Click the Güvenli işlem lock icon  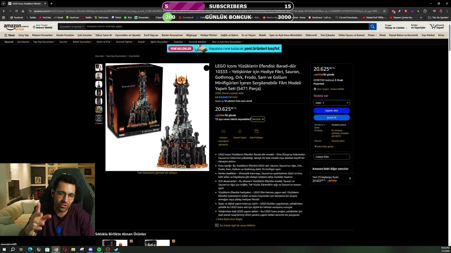point(240,131)
